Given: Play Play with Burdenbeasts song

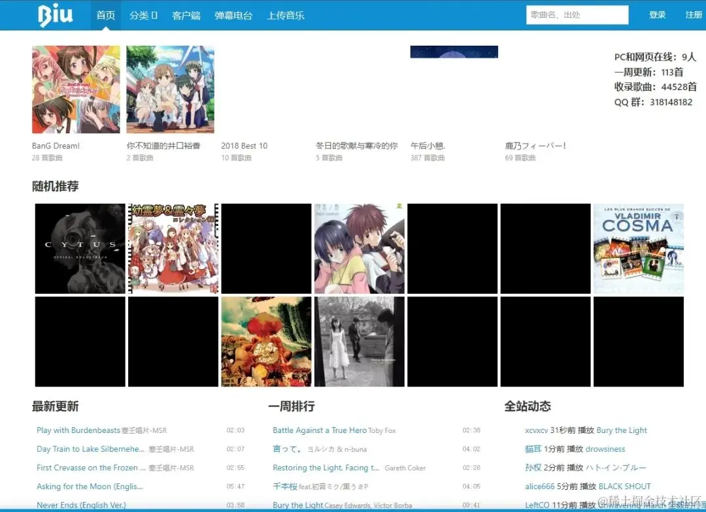Looking at the screenshot, I should (x=78, y=430).
